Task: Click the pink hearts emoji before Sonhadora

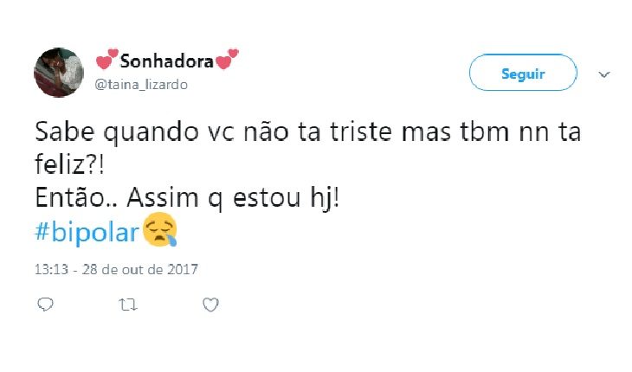Action: [x=106, y=59]
